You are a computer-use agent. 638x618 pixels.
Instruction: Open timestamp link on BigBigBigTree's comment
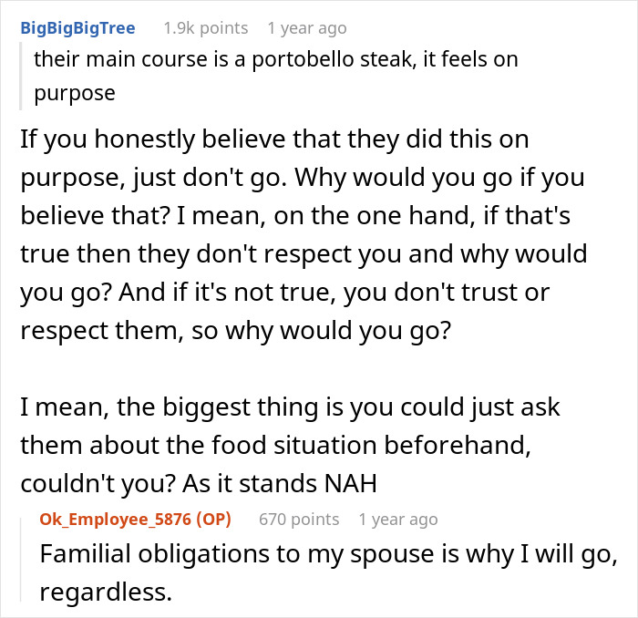point(307,28)
